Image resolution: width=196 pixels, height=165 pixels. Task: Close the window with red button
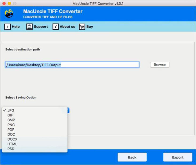[4, 3]
